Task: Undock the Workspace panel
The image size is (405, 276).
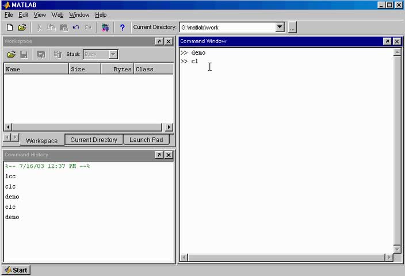Action: tap(159, 41)
